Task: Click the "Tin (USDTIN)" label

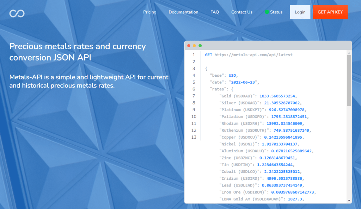Action: pos(236,165)
